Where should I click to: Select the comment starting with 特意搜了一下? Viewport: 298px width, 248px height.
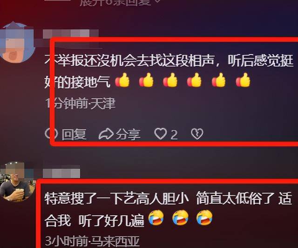tap(168, 209)
